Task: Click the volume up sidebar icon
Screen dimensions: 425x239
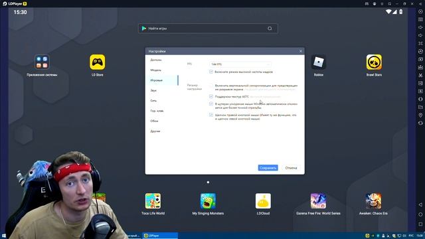Action: [x=420, y=27]
